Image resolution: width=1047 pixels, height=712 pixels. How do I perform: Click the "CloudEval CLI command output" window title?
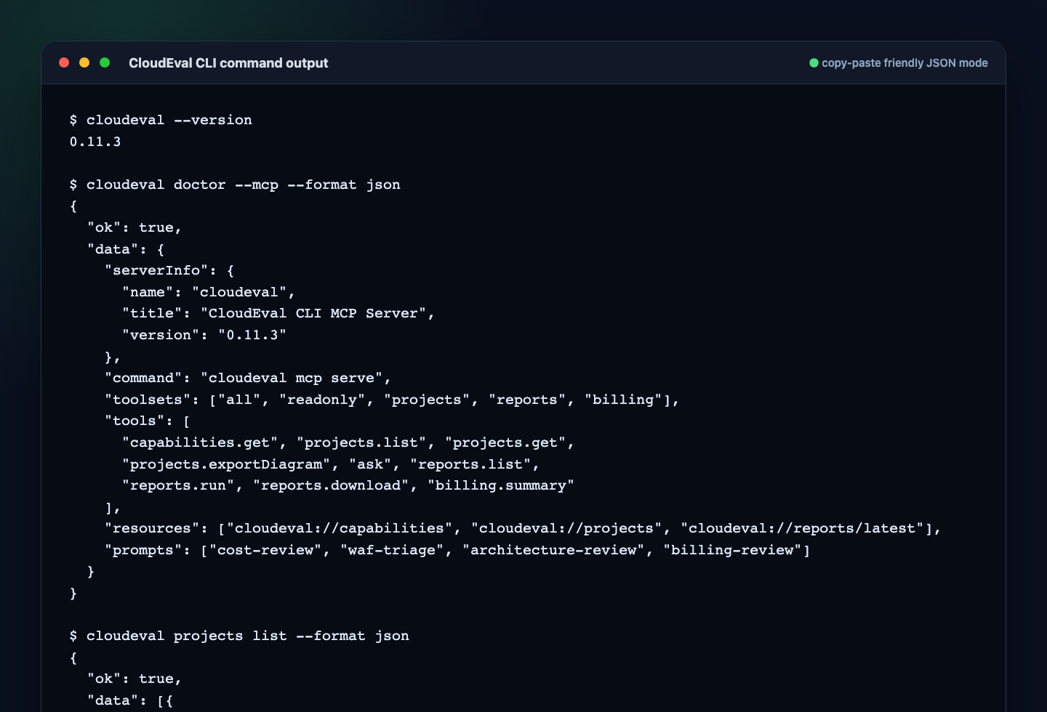click(228, 63)
